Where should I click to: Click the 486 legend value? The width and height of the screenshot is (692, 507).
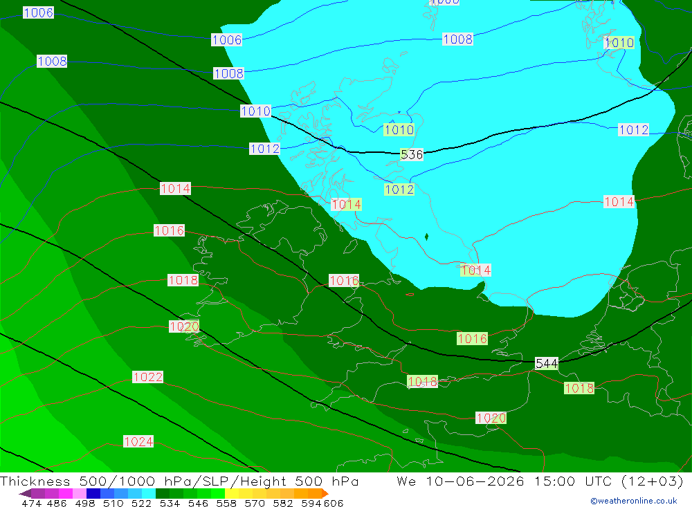57,504
